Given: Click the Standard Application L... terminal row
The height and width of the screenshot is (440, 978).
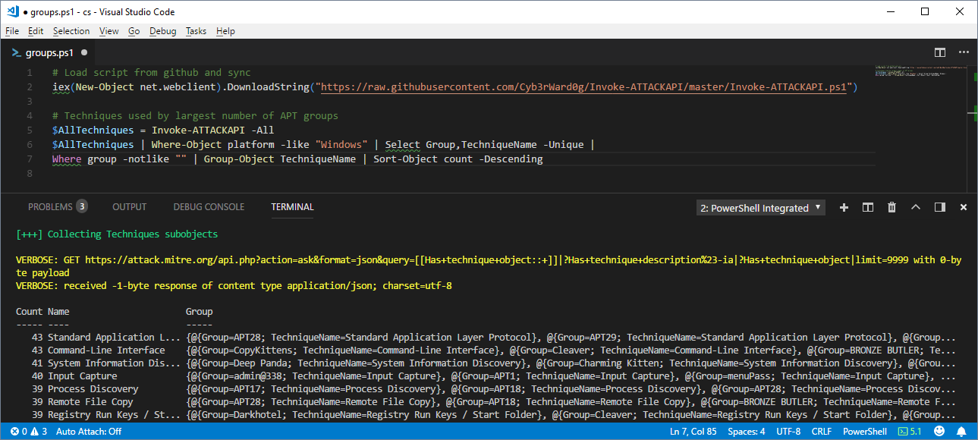Looking at the screenshot, I should 486,338.
